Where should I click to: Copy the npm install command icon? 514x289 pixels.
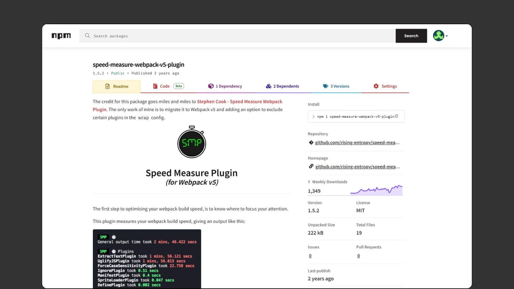(396, 116)
